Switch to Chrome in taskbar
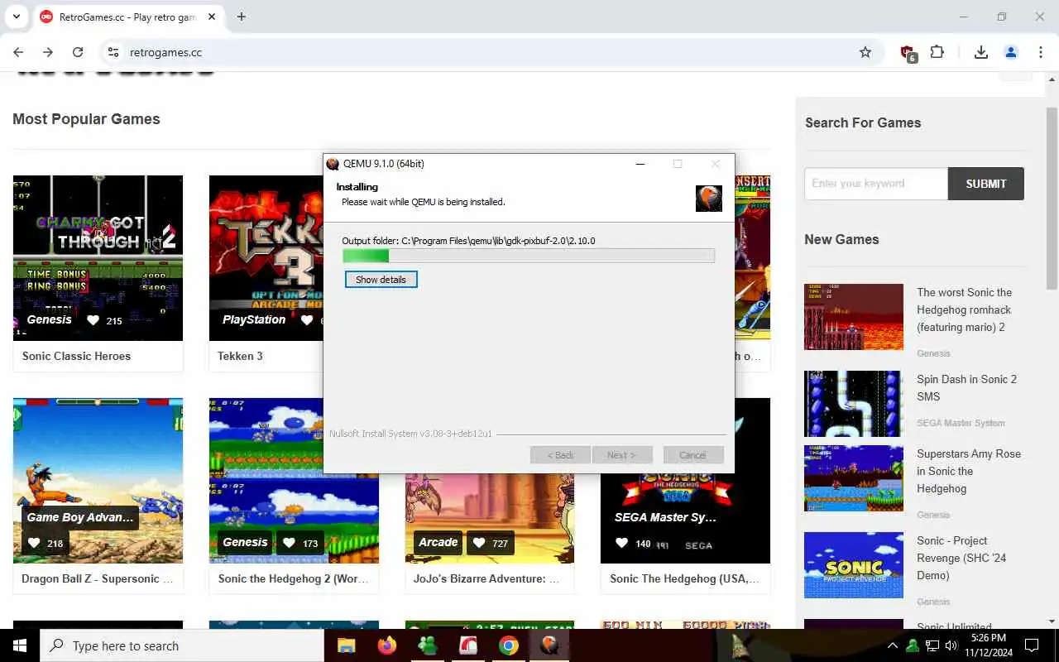Screen dimensions: 1059x662 [508, 645]
